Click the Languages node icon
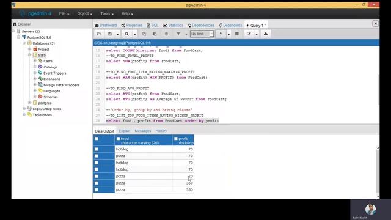 pyautogui.click(x=40, y=91)
